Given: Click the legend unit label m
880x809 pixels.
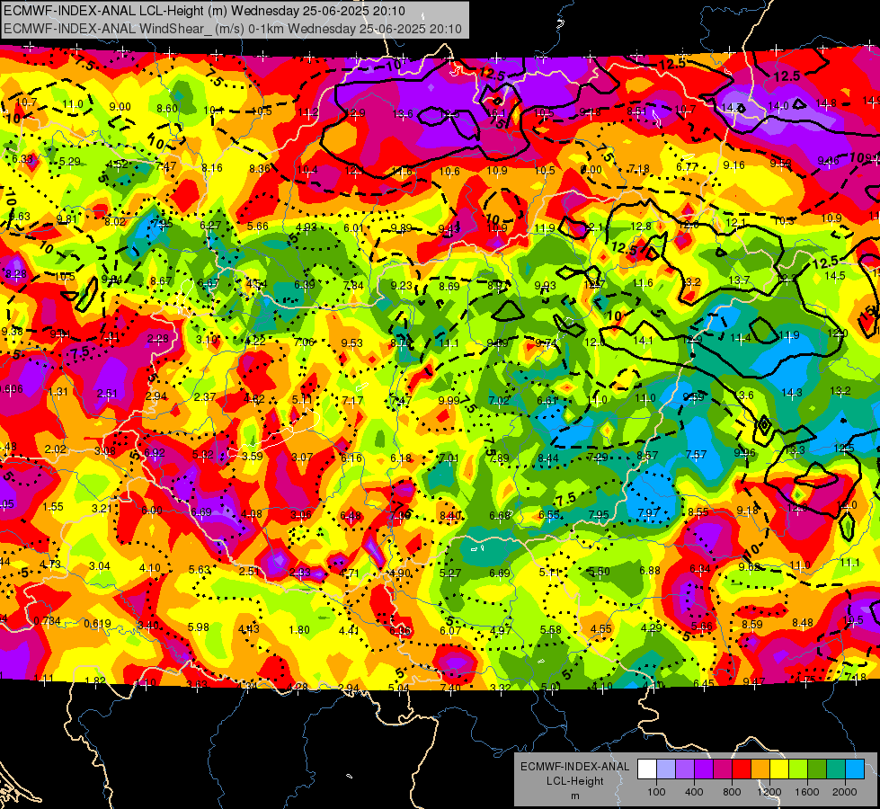Looking at the screenshot, I should 574,796.
